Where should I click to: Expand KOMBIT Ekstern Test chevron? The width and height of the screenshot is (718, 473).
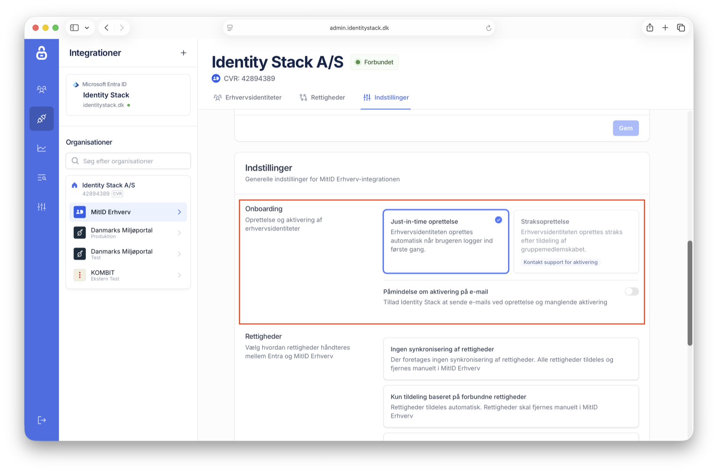click(x=179, y=275)
